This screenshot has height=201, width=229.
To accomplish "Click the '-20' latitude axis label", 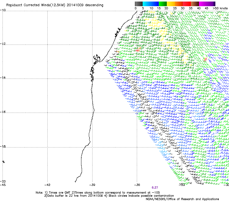I will pyautogui.click(x=3, y=181).
